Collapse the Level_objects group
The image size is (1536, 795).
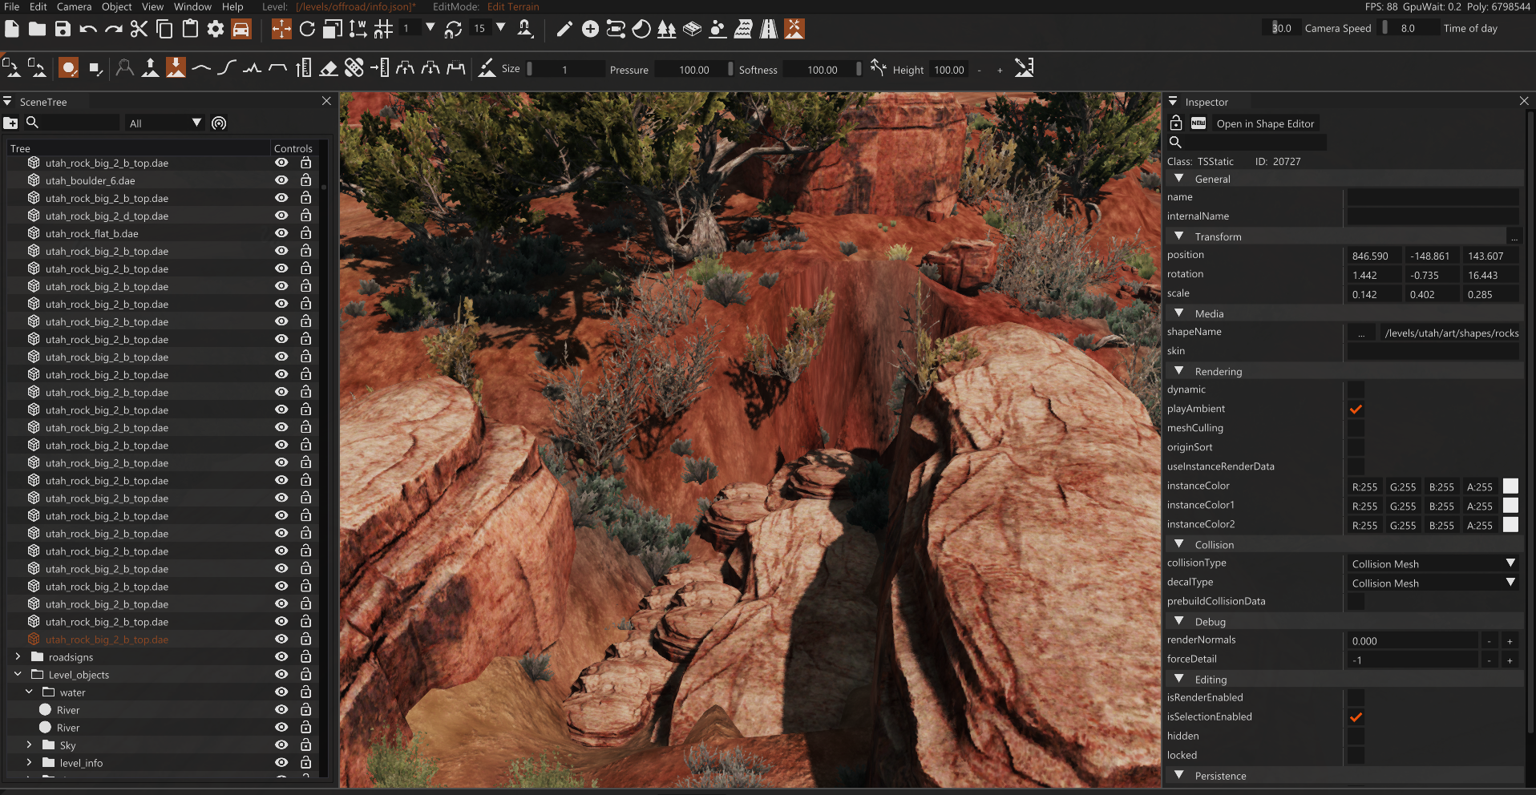coord(18,674)
